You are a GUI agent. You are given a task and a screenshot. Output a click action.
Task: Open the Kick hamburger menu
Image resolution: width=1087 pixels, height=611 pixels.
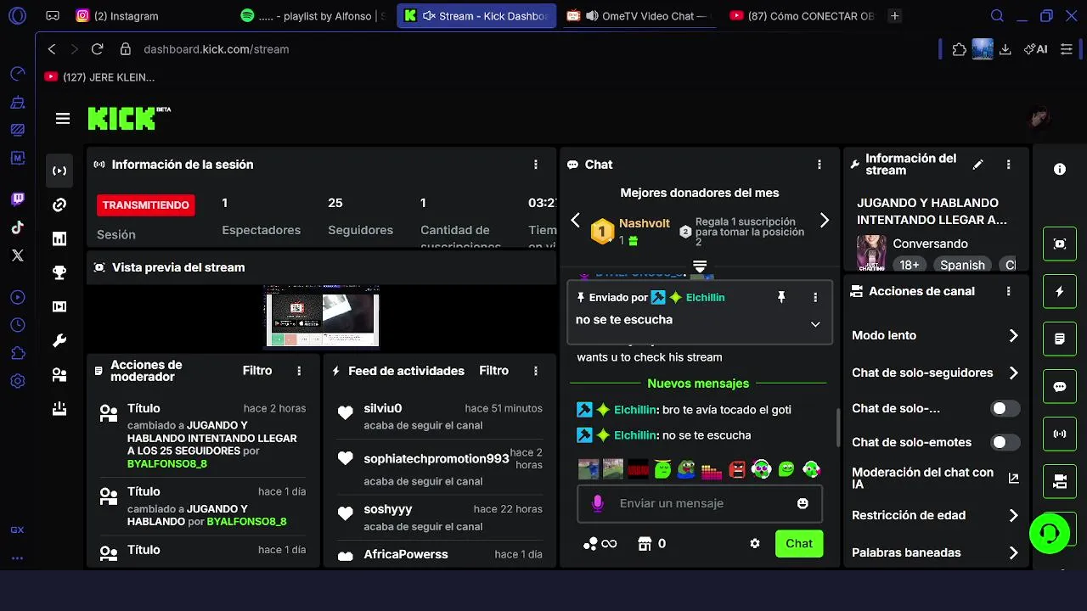point(63,119)
